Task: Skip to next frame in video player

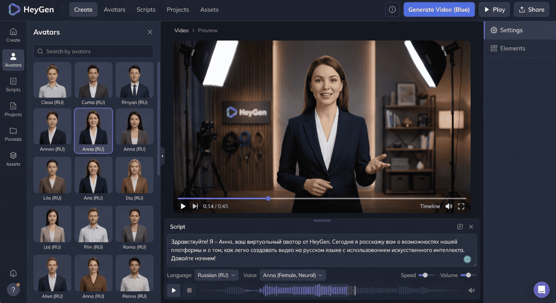Action: [x=195, y=206]
